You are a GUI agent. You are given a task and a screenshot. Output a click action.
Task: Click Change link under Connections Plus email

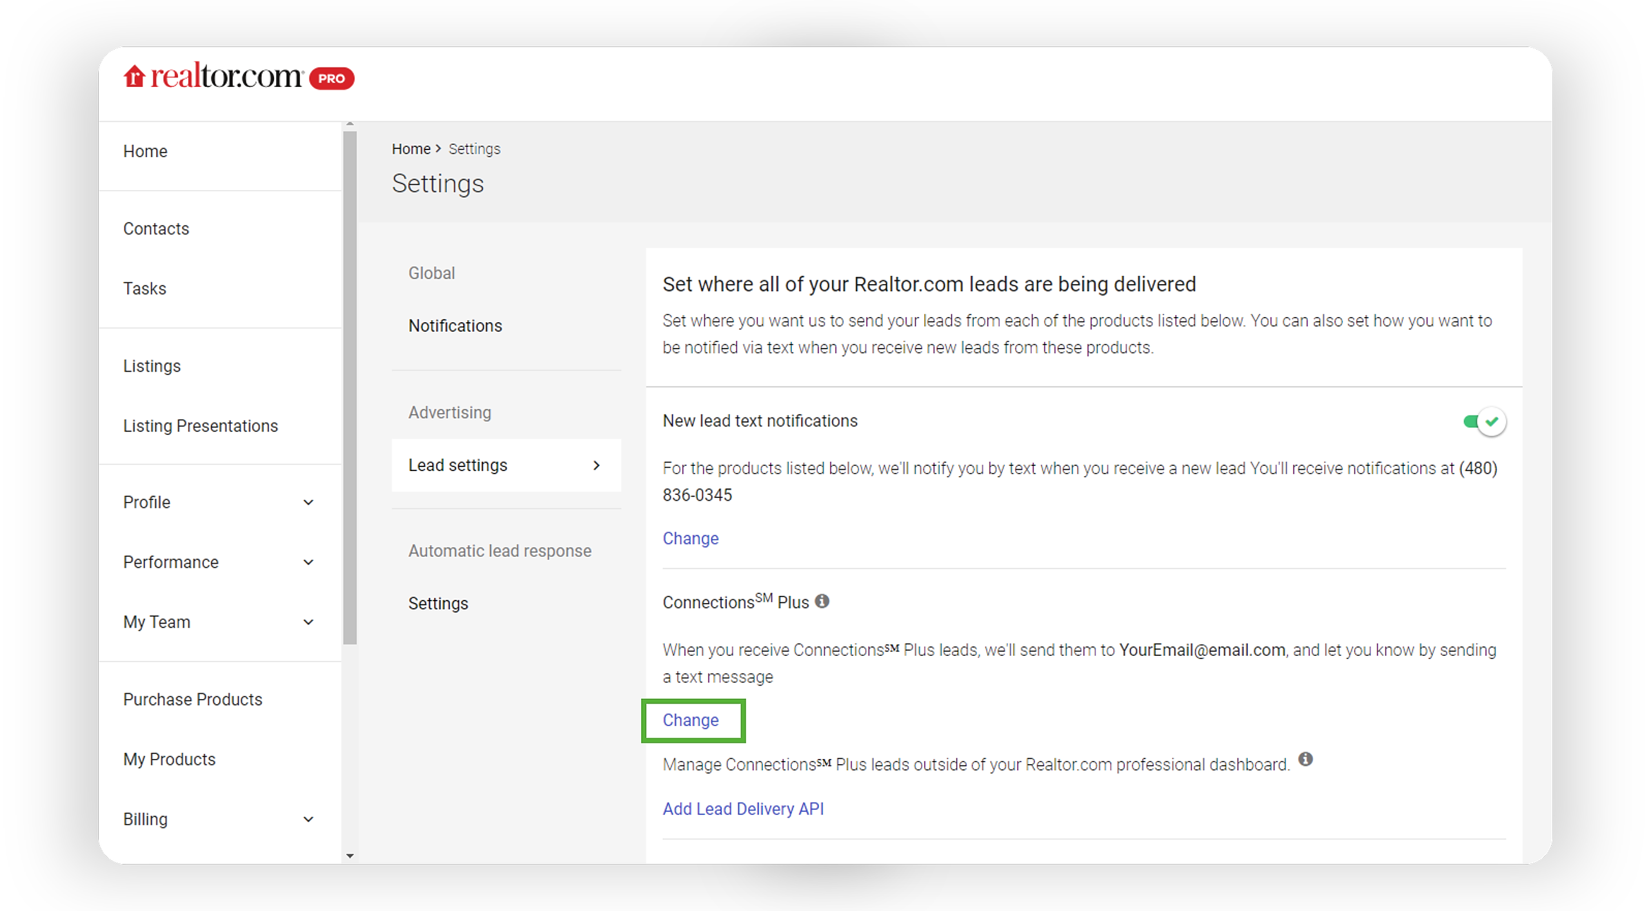coord(691,720)
